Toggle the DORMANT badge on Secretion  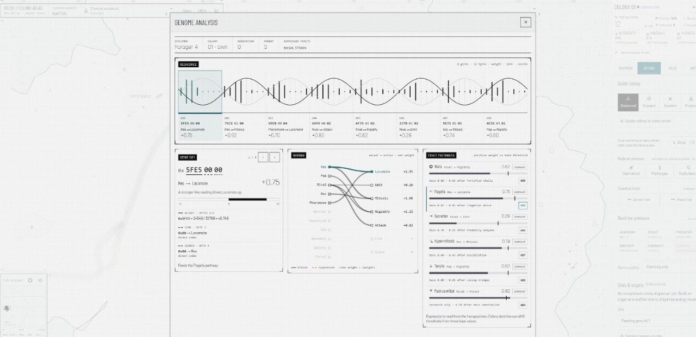click(520, 217)
